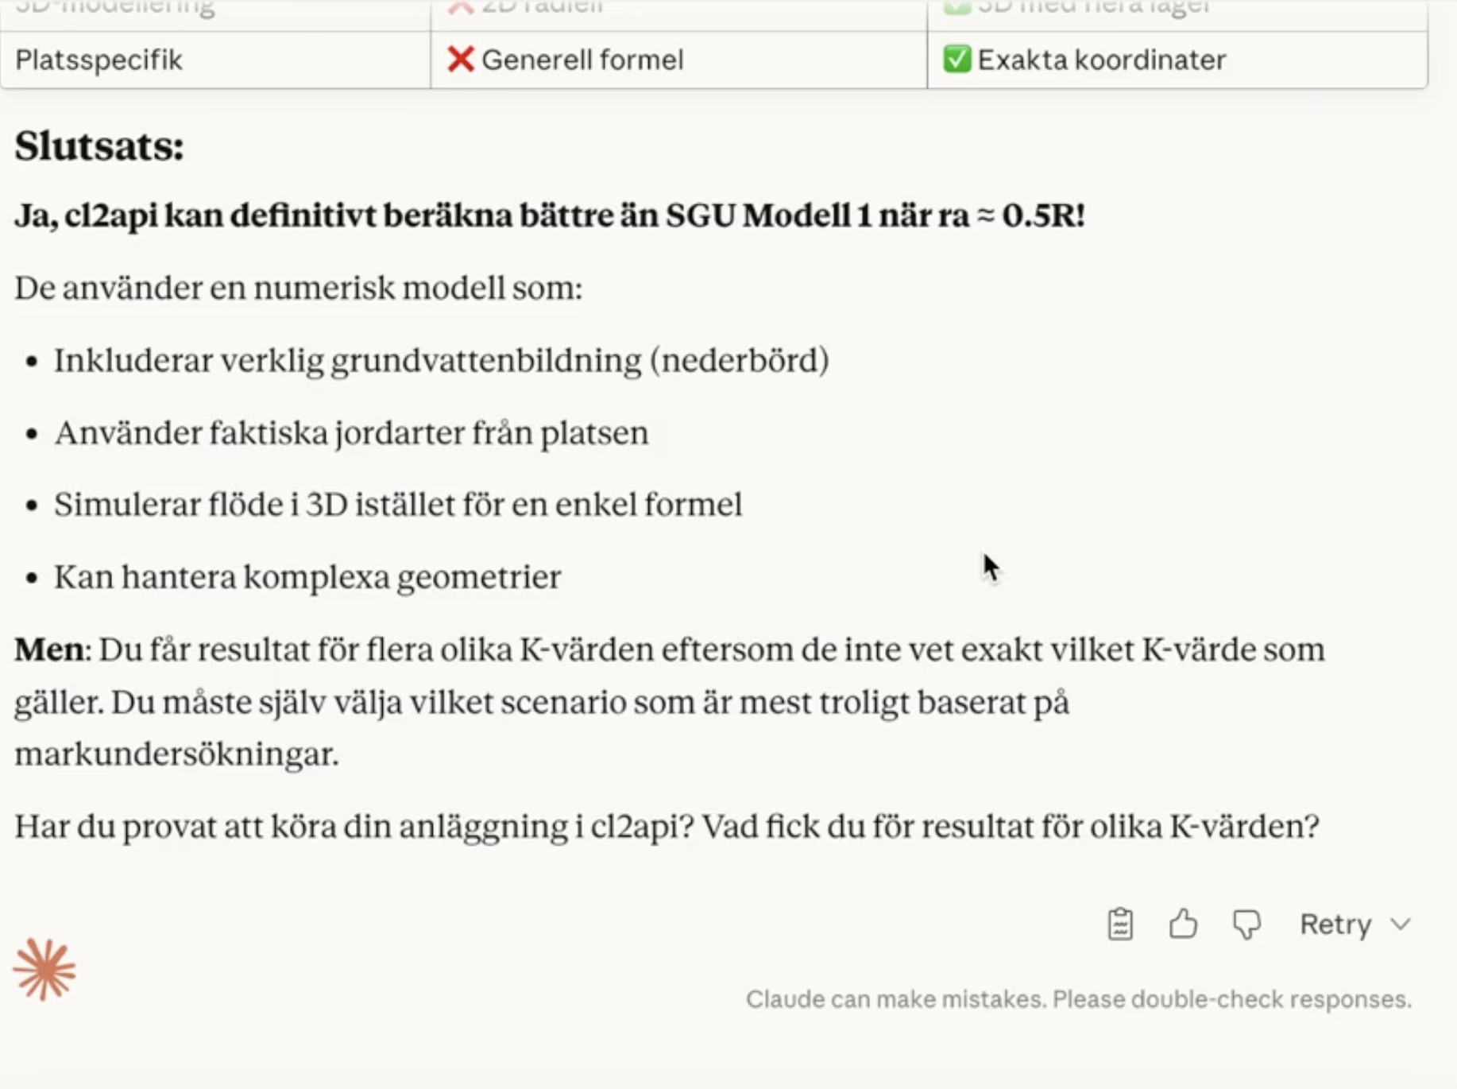Give the response a thumbs down
Image resolution: width=1457 pixels, height=1089 pixels.
[x=1246, y=924]
